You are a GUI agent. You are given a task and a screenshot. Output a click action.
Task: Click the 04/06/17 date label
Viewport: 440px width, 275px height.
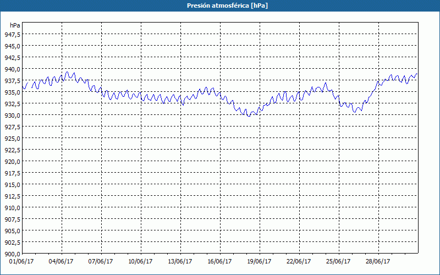61,262
